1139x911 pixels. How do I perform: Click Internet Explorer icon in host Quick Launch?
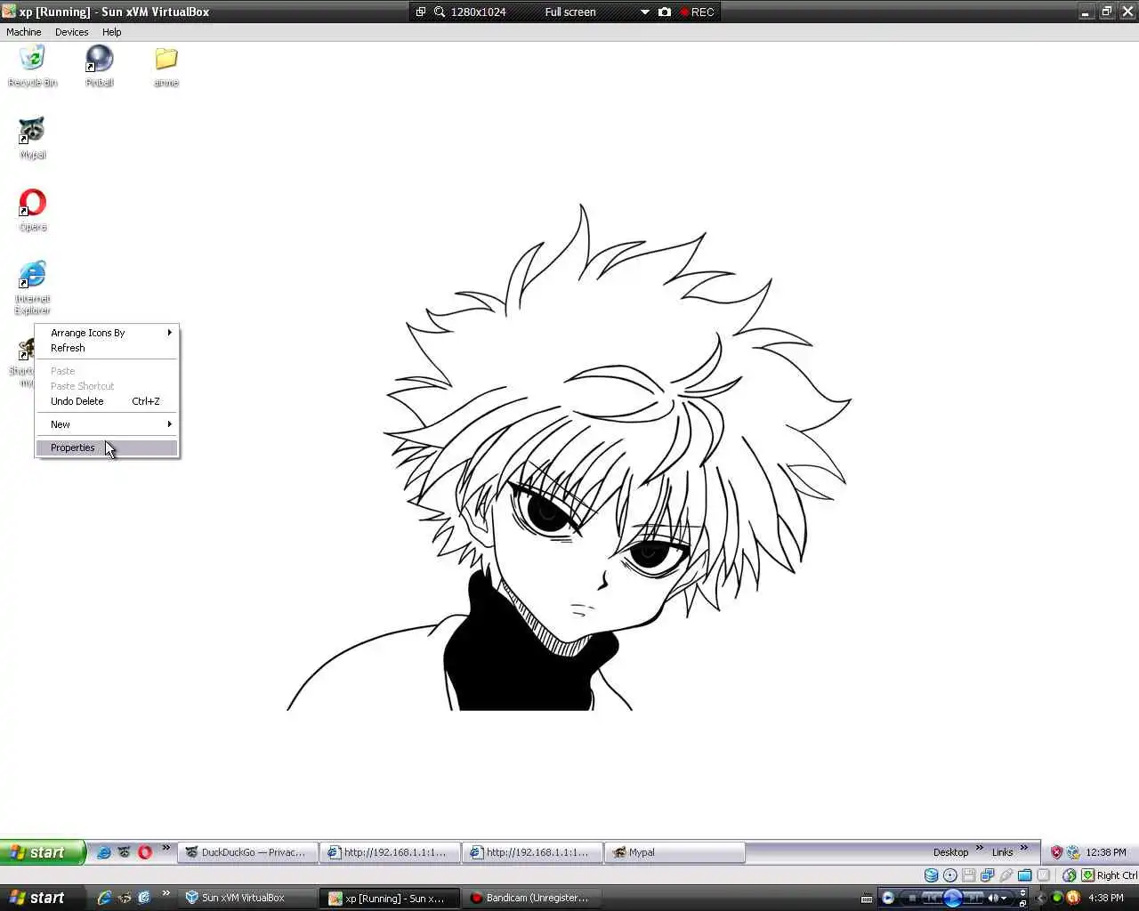(104, 898)
